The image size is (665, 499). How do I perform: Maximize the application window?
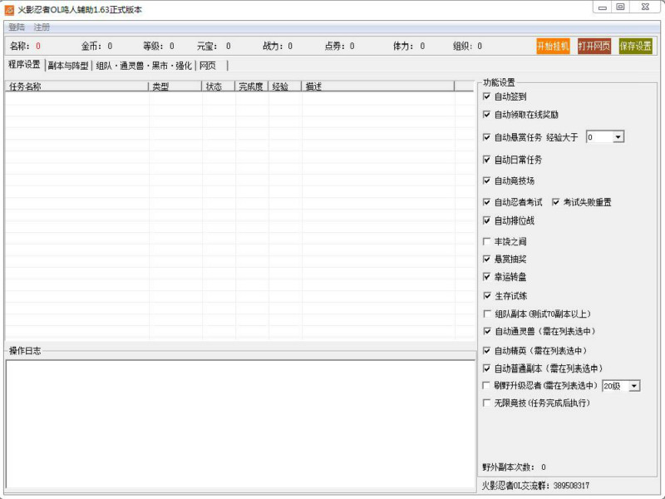(x=620, y=7)
